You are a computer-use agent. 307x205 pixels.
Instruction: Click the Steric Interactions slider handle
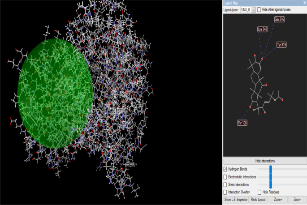(270, 184)
